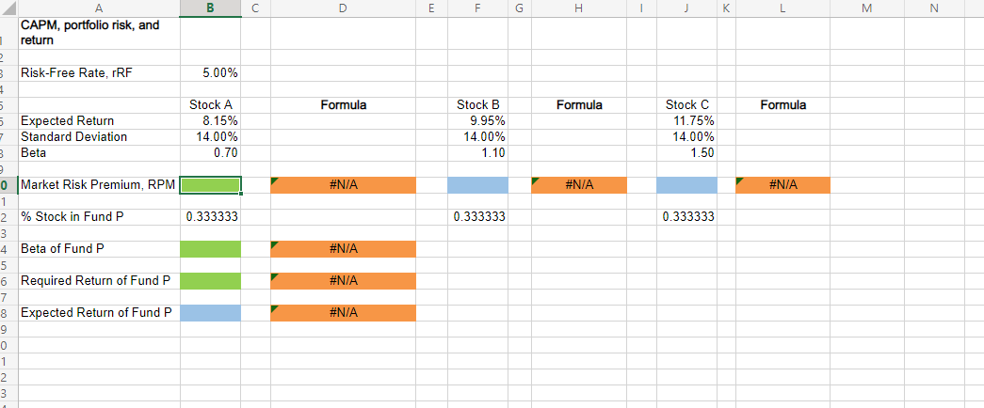Select the orange #N/A cell in column H

point(578,185)
